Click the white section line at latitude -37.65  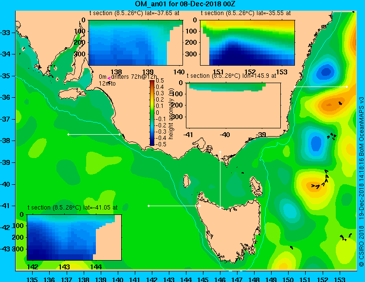click(x=94, y=134)
